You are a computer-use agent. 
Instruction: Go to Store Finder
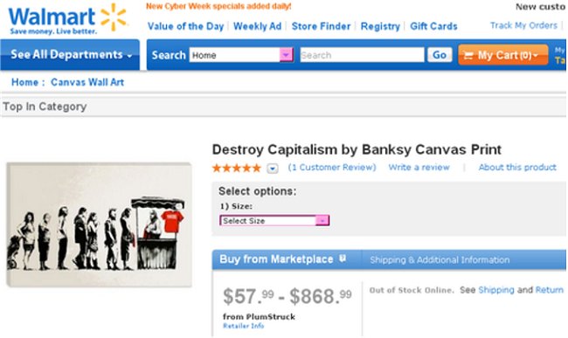click(x=321, y=26)
